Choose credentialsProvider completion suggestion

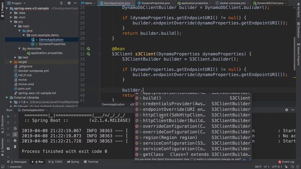[193, 104]
